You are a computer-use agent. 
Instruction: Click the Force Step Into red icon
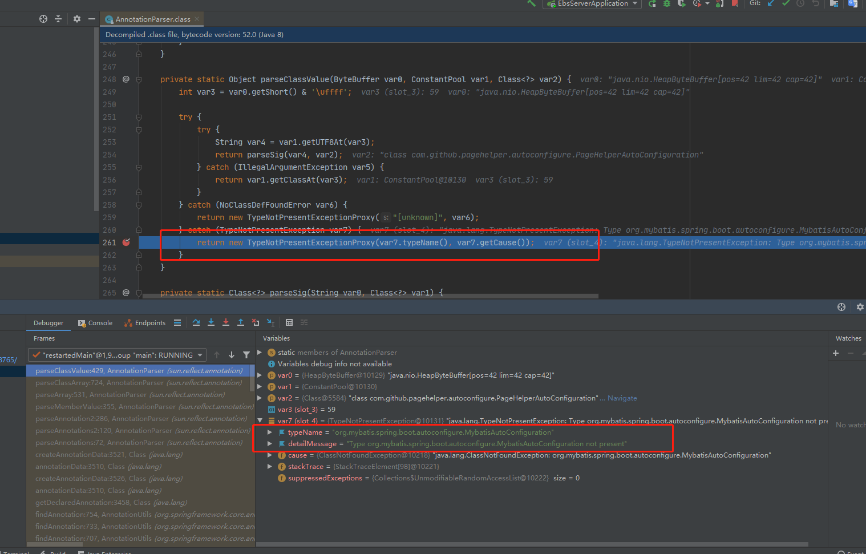pos(226,323)
